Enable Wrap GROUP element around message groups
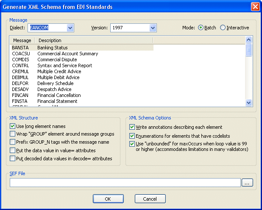Screen dimensions: 262x210 [x=13, y=134]
